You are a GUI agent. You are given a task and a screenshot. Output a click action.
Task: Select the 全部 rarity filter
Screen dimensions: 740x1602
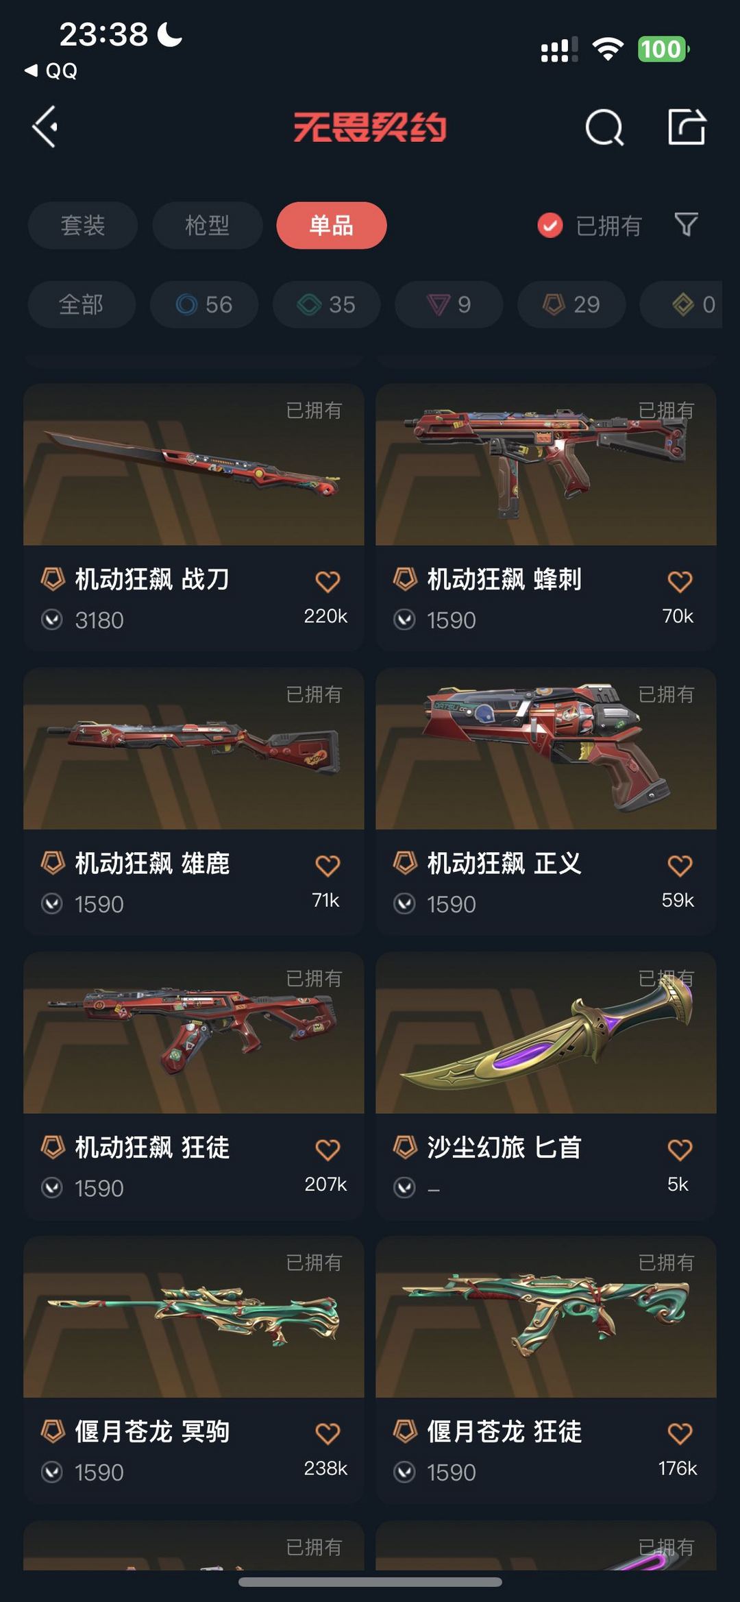click(82, 304)
